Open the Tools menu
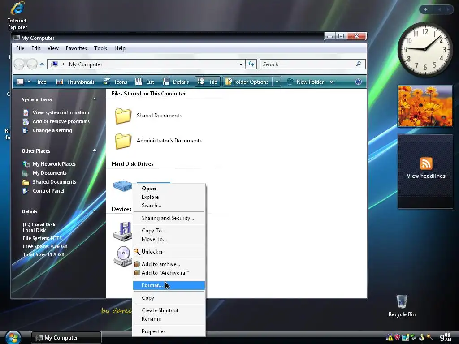459x344 pixels. (x=100, y=48)
